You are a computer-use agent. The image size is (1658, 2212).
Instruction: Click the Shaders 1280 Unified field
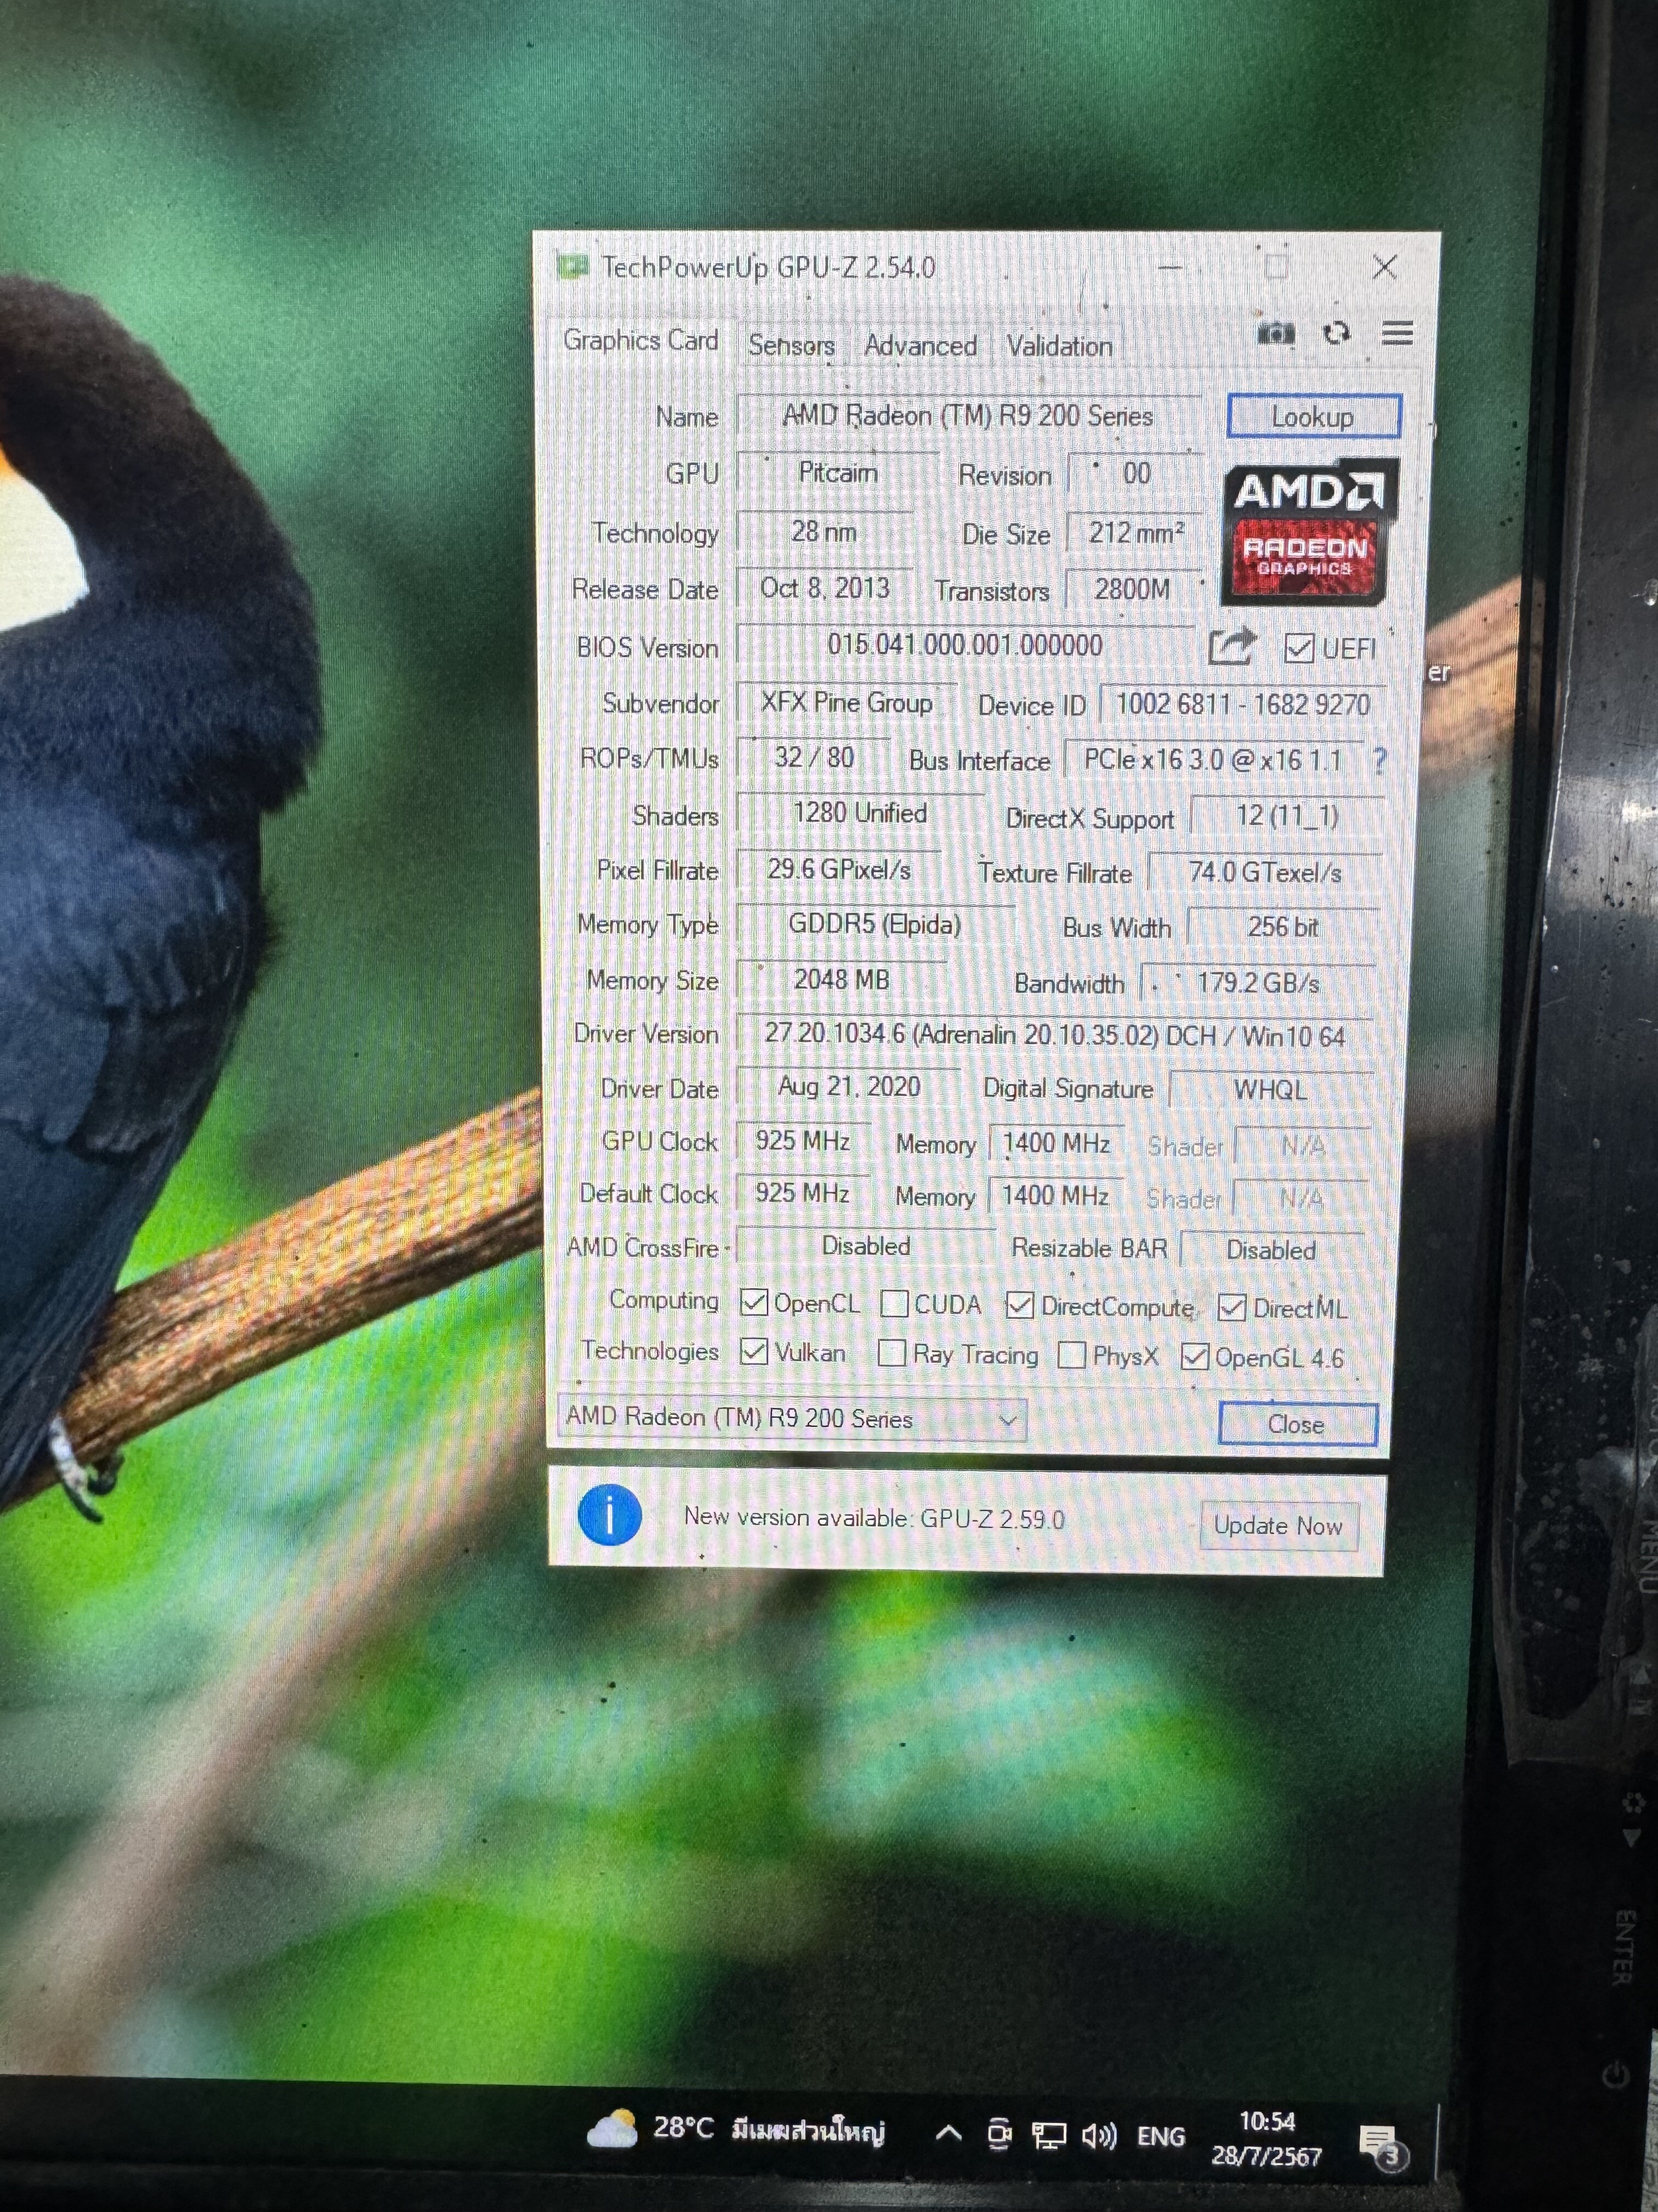click(860, 813)
